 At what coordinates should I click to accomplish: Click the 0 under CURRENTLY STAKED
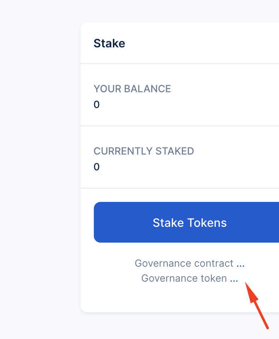point(96,167)
